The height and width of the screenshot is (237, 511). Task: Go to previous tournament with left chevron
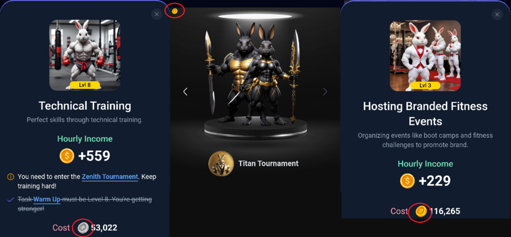186,92
